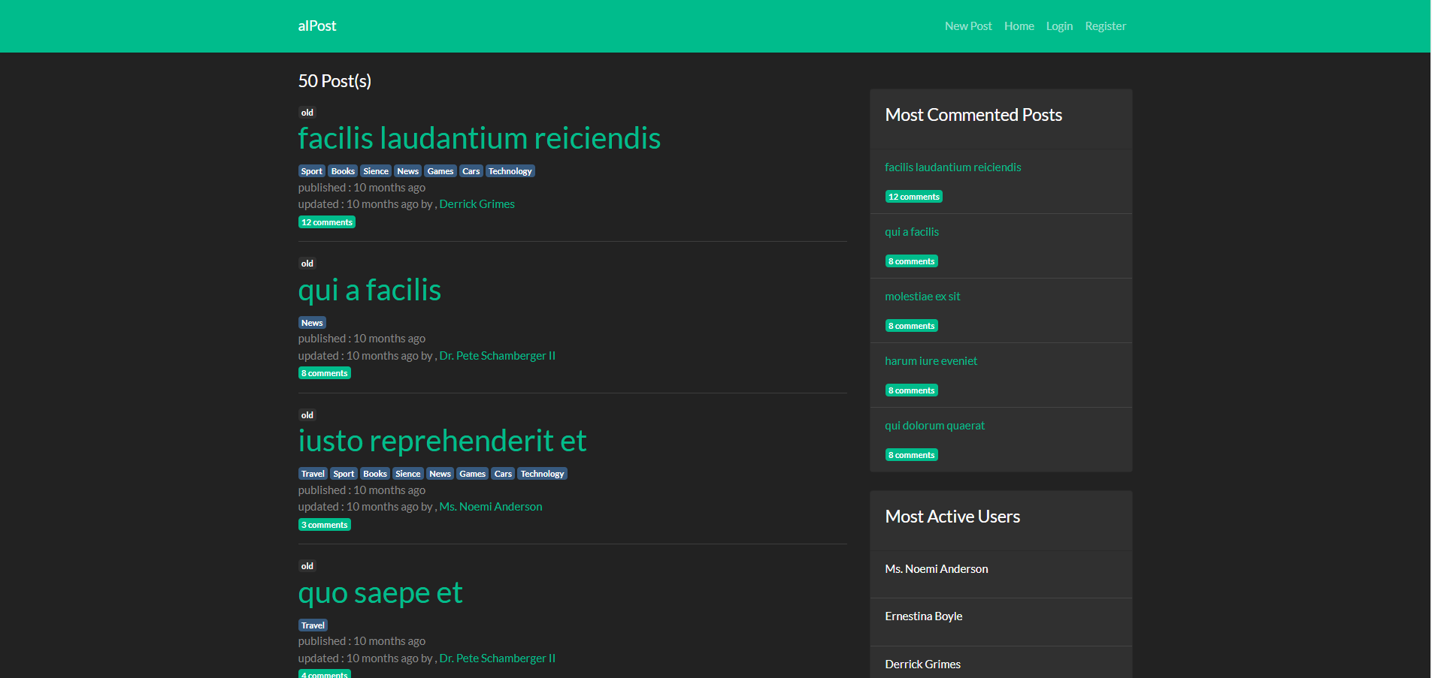The height and width of the screenshot is (678, 1432).
Task: Open sidebar link 'facilis laudantium reiciendis'
Action: (952, 167)
